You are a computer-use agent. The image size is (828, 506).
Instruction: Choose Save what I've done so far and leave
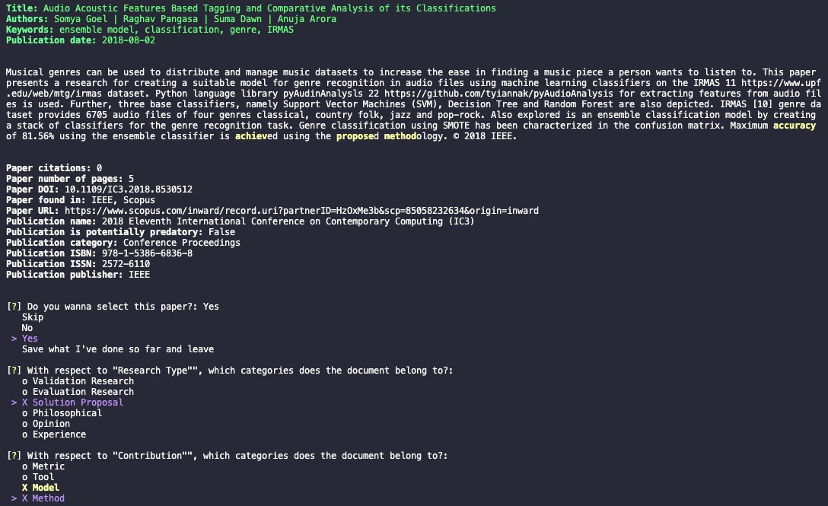(118, 348)
